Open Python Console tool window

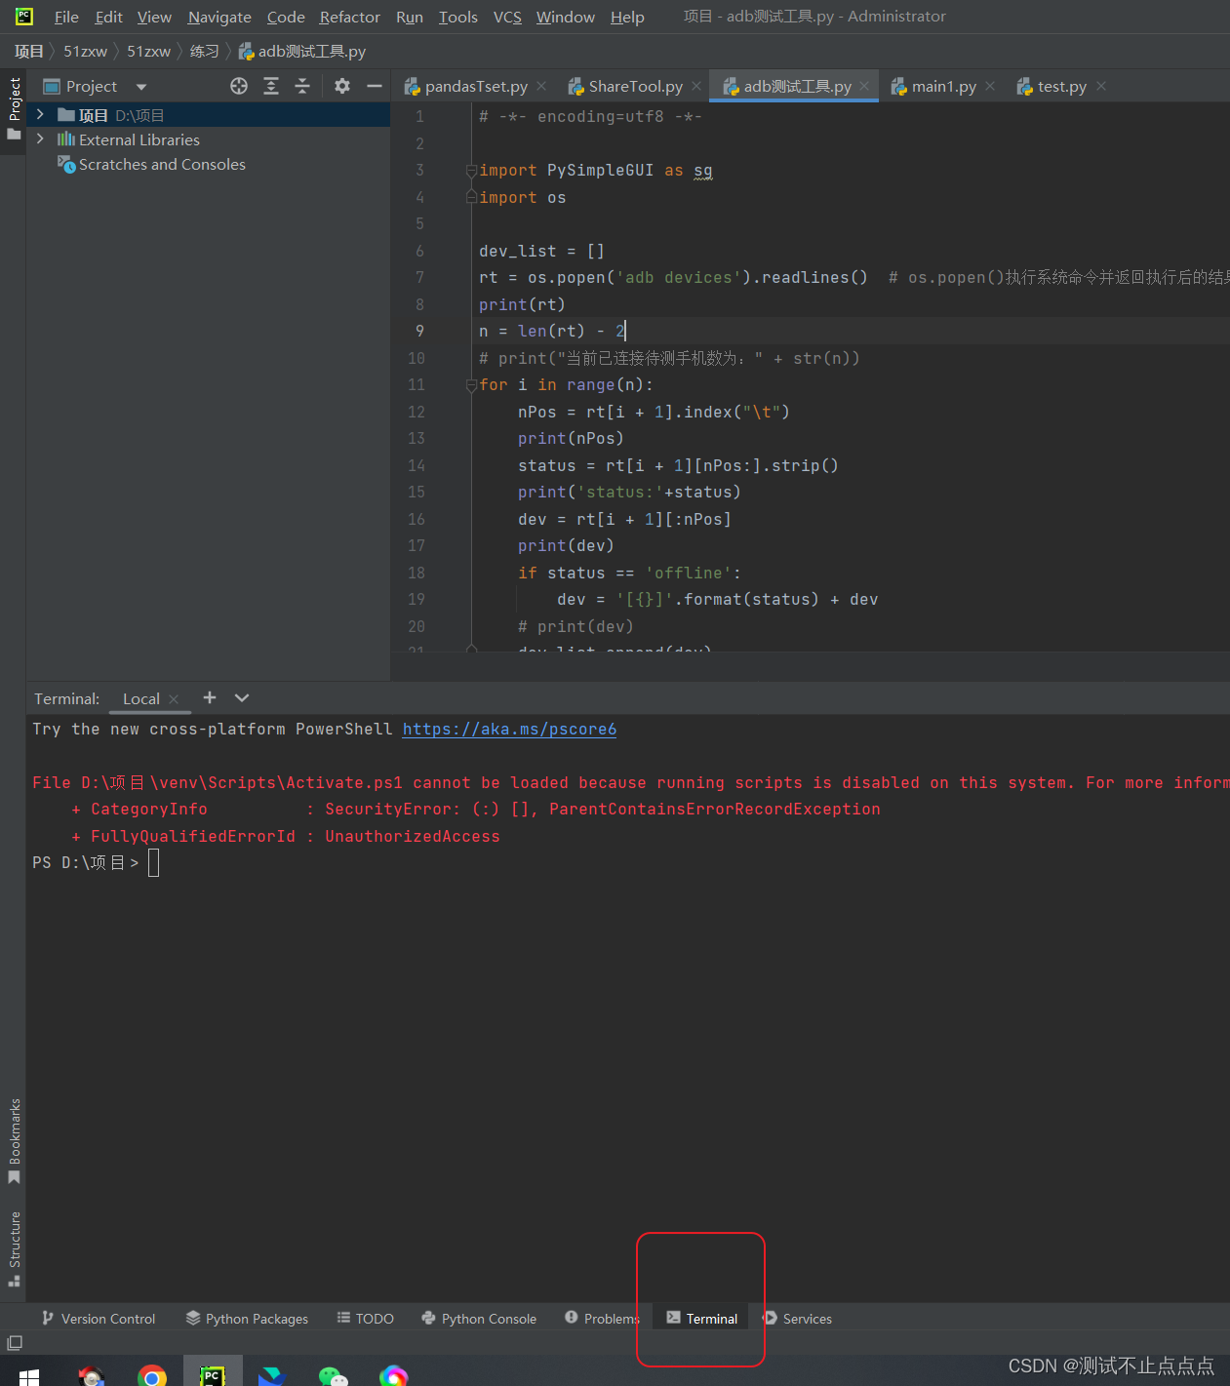(x=479, y=1318)
